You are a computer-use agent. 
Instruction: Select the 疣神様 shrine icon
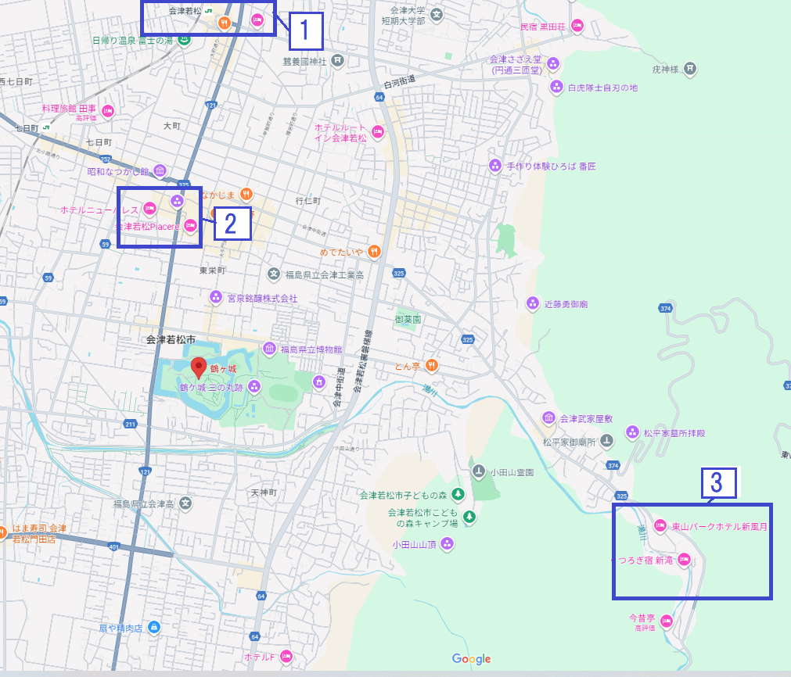(689, 69)
